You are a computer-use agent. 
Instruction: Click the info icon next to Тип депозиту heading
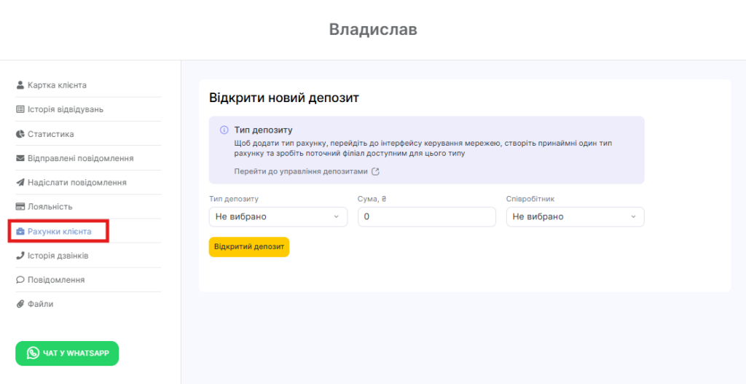pyautogui.click(x=224, y=130)
